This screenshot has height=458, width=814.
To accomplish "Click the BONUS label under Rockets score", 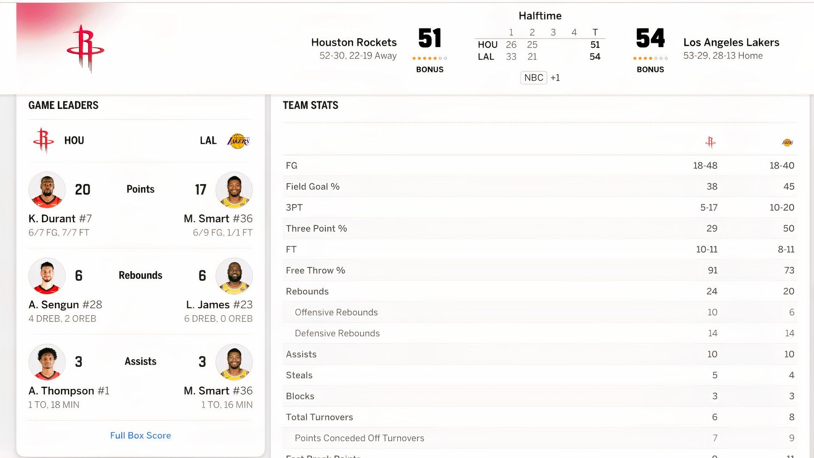I will [429, 70].
